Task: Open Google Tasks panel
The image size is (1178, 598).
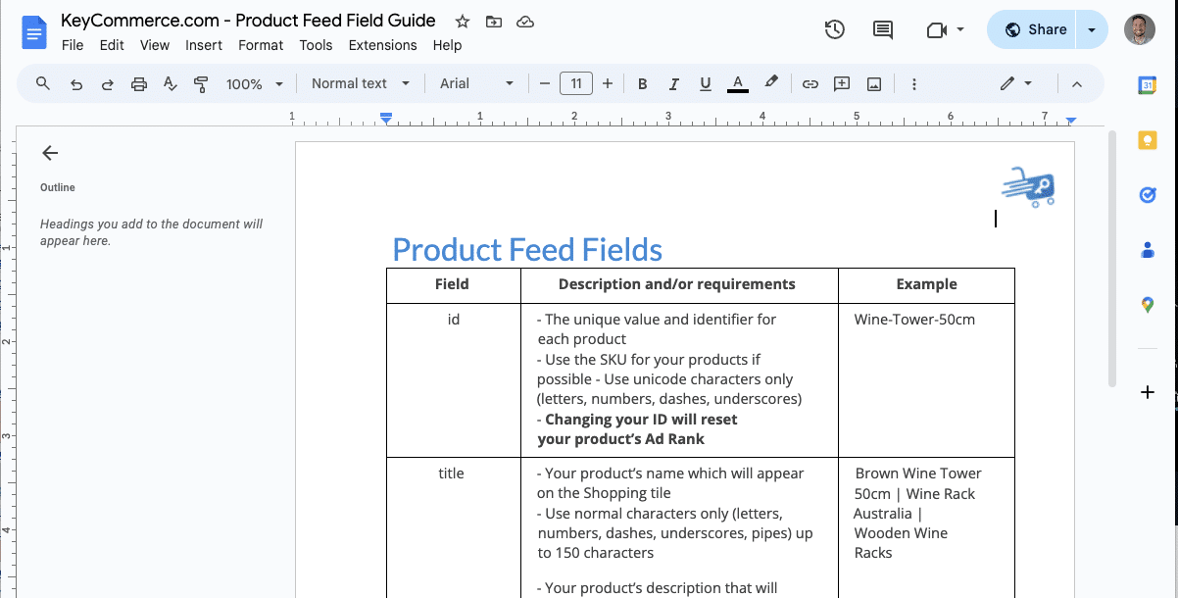Action: tap(1147, 195)
